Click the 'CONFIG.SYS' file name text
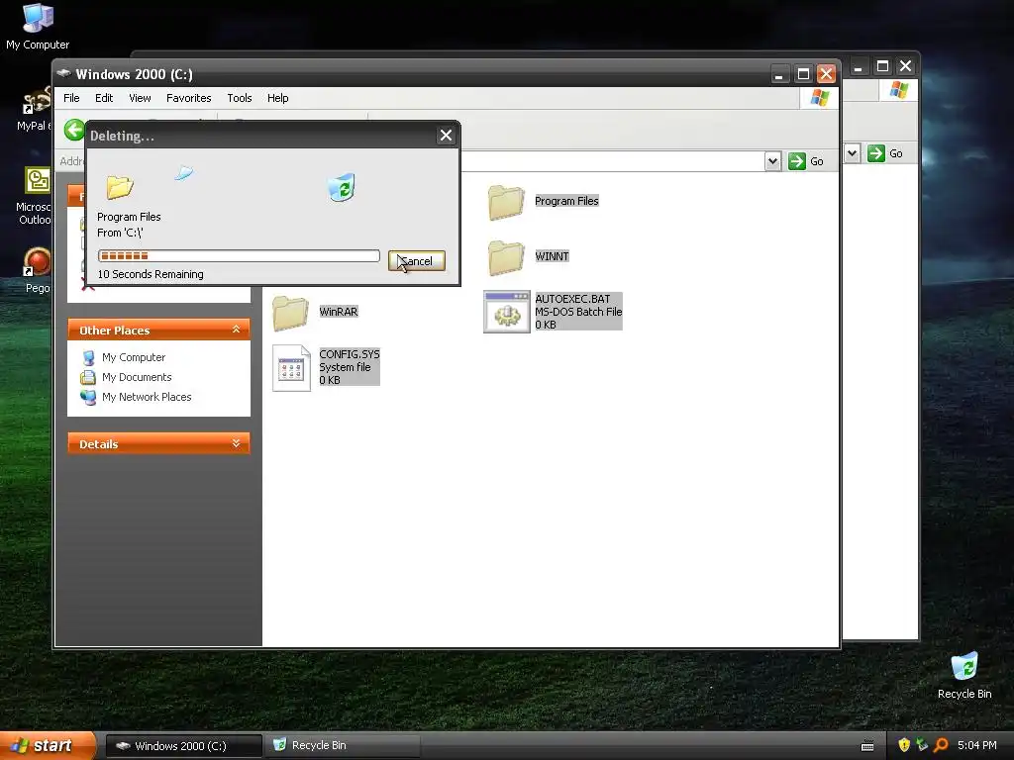 [350, 355]
